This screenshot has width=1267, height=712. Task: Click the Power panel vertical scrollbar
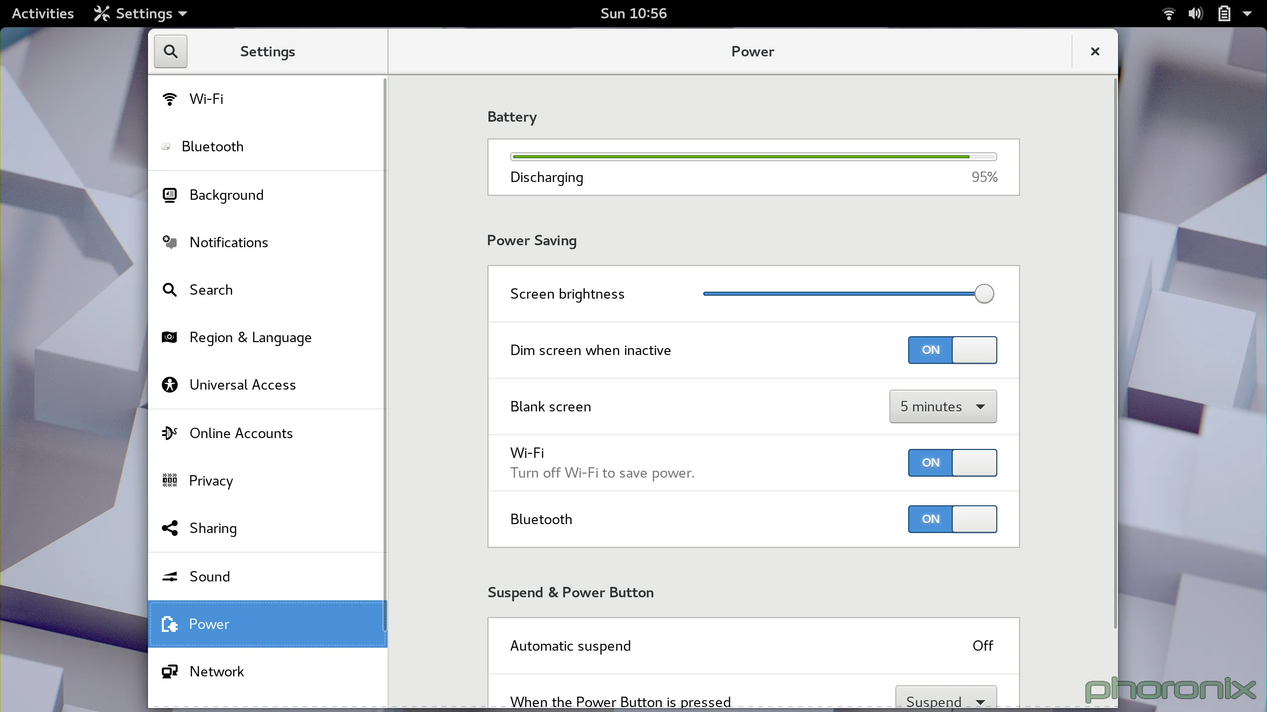pyautogui.click(x=1115, y=354)
